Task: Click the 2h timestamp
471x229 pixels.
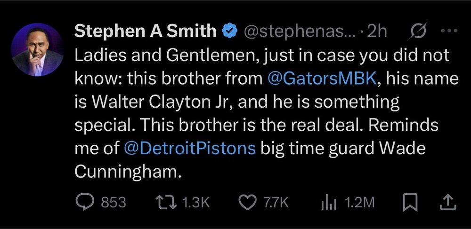Action: coord(376,32)
